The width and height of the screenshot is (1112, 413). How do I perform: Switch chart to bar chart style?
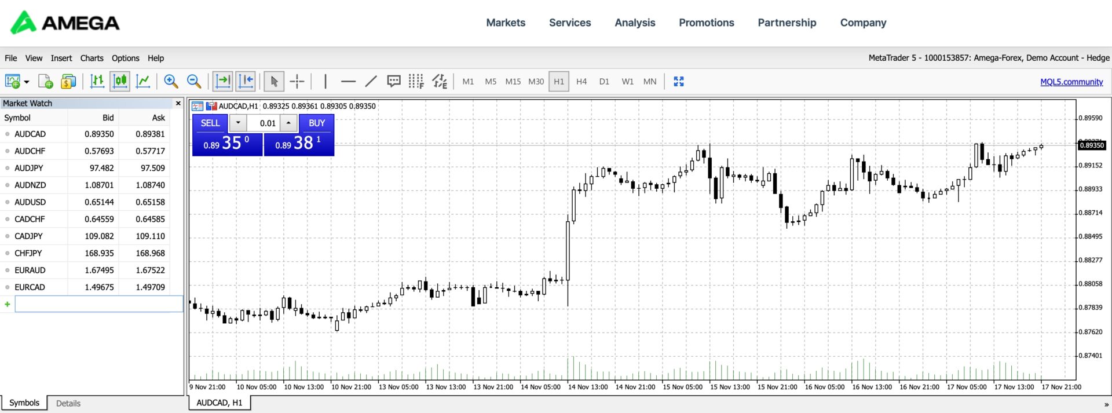tap(97, 82)
